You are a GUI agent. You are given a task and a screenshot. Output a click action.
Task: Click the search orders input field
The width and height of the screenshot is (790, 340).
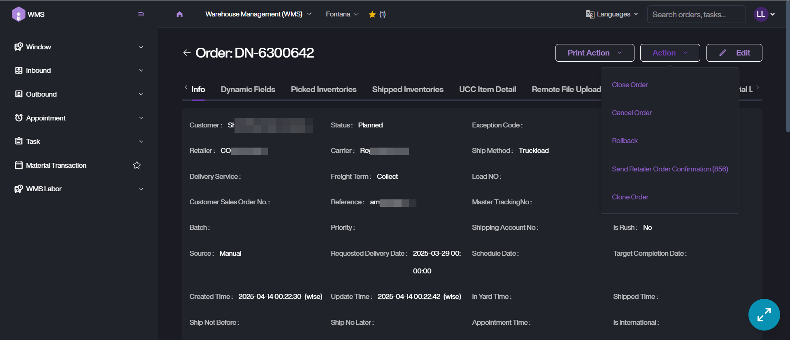tap(696, 14)
